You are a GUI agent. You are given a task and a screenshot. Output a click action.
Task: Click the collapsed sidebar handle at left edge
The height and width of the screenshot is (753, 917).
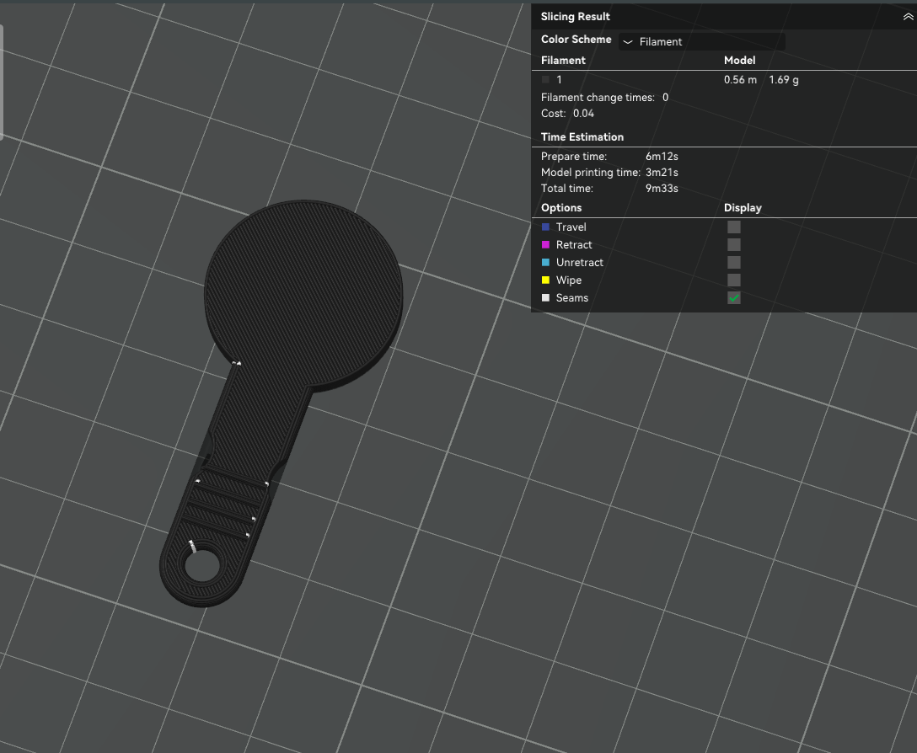coord(2,82)
